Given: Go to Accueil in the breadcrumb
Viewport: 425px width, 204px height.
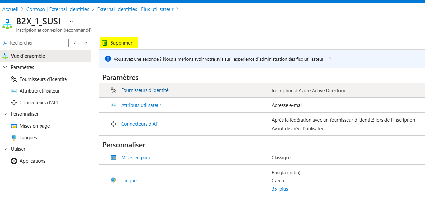Looking at the screenshot, I should (x=10, y=9).
